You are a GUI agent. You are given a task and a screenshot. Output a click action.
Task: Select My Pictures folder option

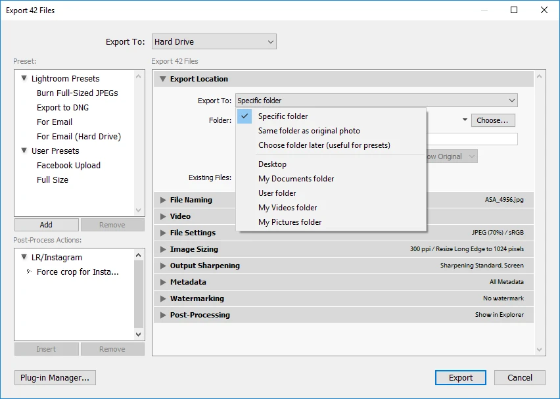pos(331,222)
